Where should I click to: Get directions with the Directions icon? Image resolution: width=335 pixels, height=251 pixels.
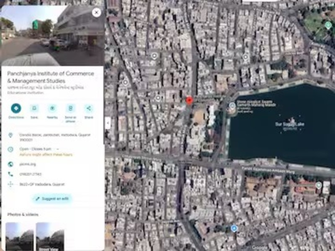(16, 108)
